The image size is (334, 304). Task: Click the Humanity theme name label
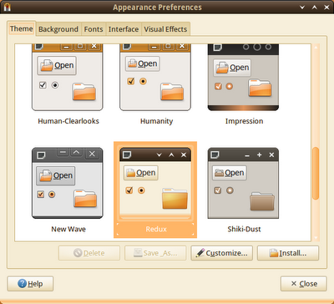(156, 121)
